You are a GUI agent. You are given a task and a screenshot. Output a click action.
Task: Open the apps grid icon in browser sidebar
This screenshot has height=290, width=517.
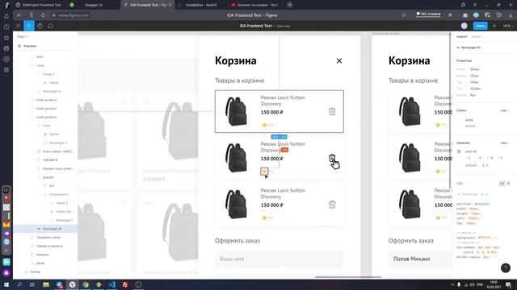(x=6, y=70)
